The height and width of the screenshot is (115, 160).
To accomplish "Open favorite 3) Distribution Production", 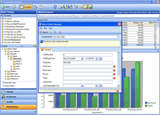I will (x=14, y=27).
